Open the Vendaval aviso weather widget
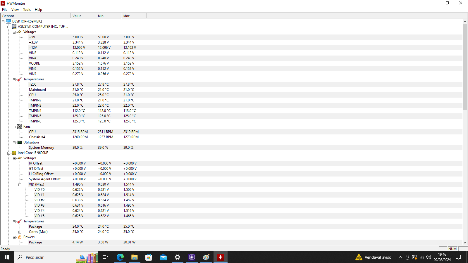This screenshot has height=263, width=468. [x=373, y=257]
